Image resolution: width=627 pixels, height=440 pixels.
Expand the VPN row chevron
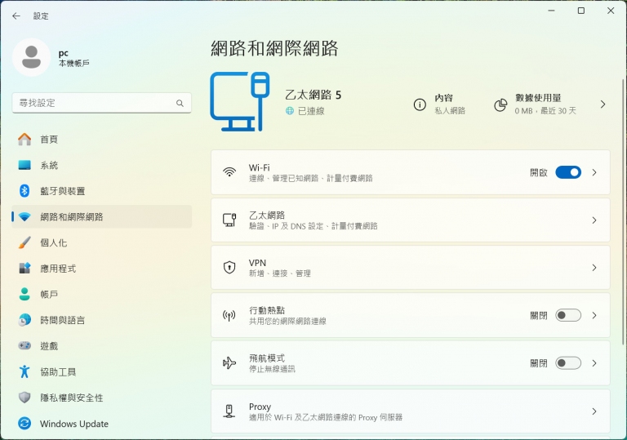tap(594, 268)
